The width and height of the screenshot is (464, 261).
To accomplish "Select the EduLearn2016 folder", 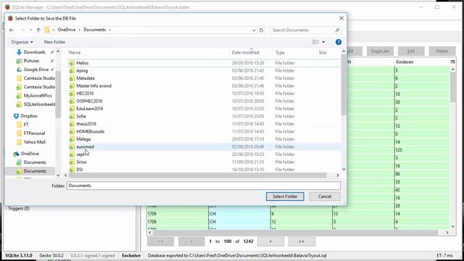I will coord(90,109).
